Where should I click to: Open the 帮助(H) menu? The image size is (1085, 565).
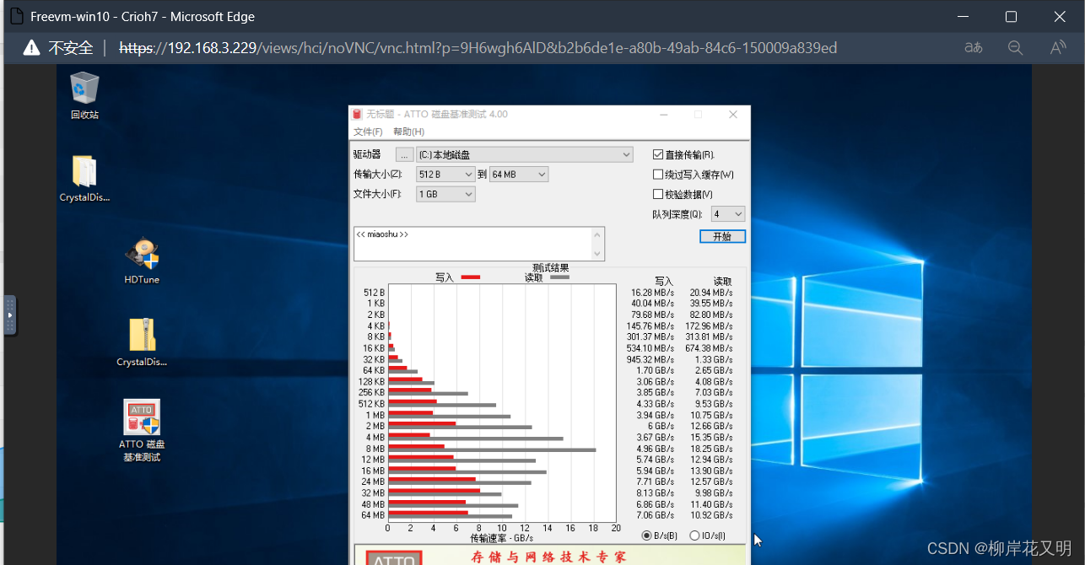(408, 132)
